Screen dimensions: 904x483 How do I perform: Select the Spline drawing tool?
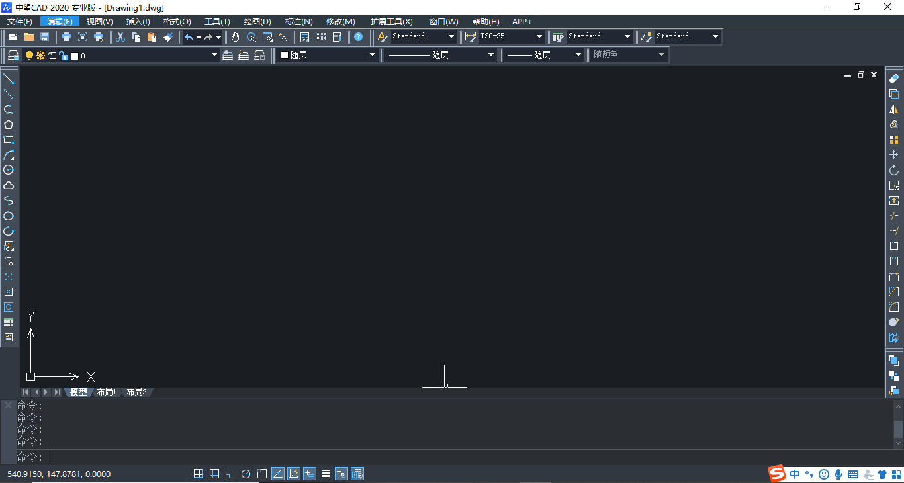[9, 200]
